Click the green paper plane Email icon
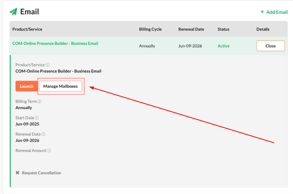The width and height of the screenshot is (293, 194). (x=13, y=11)
